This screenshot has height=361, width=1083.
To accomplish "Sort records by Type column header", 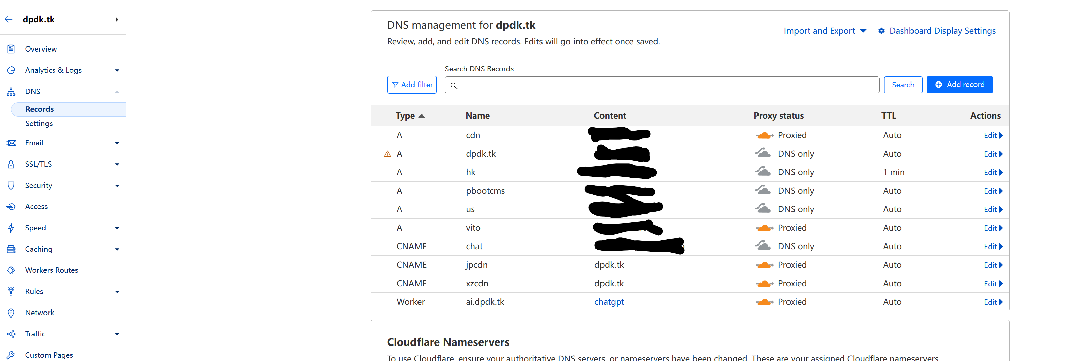I will click(410, 116).
